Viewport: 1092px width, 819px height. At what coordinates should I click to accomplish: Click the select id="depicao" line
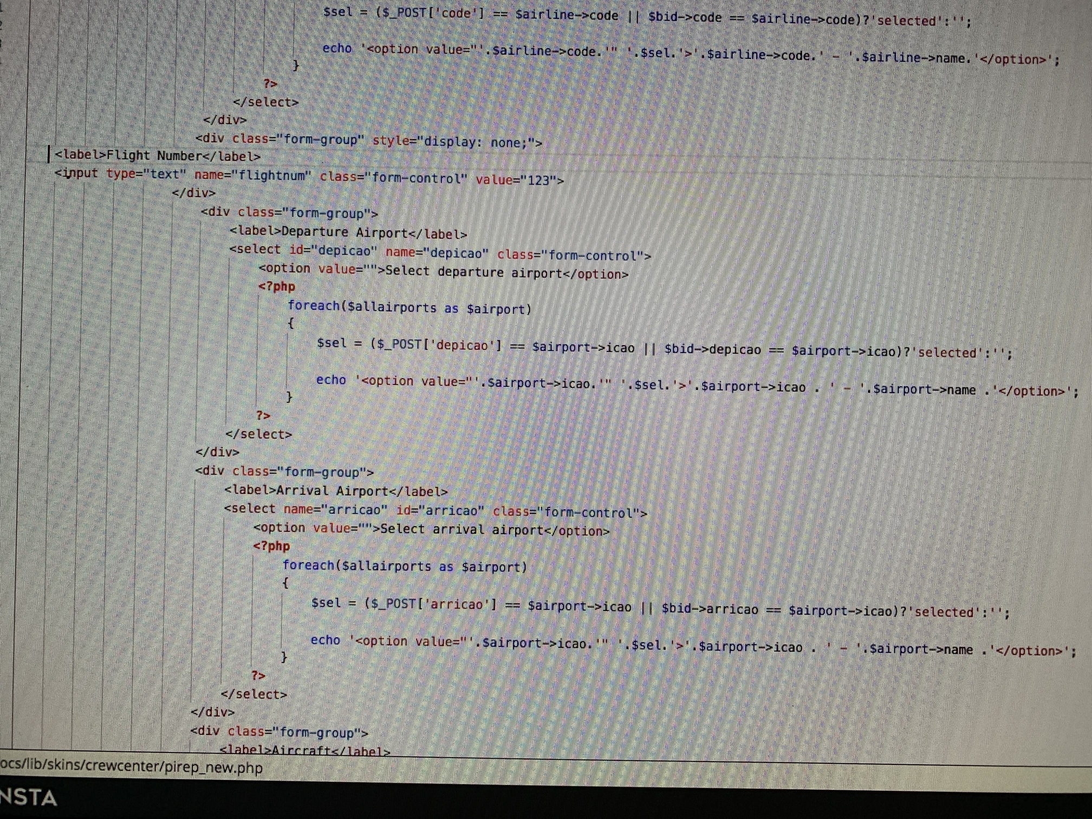click(x=440, y=252)
